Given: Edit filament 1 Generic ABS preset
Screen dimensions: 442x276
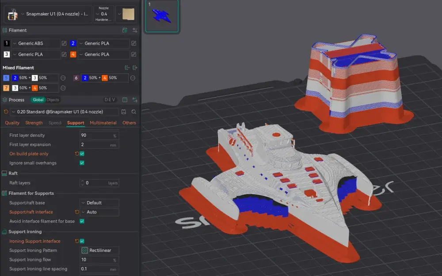Looking at the screenshot, I should click(x=64, y=43).
